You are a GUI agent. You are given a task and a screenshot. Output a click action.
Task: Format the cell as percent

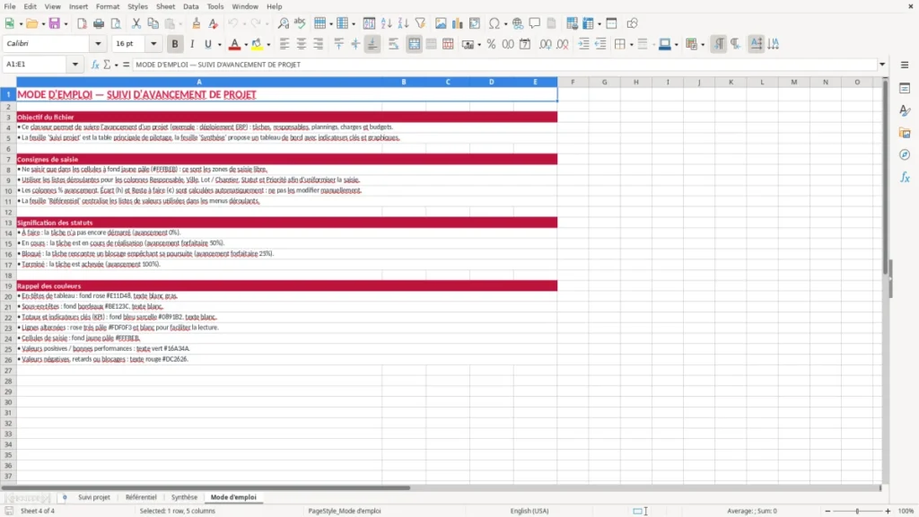[491, 44]
